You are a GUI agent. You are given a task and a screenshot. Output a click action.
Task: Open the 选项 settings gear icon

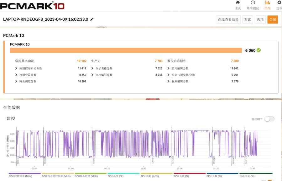point(279,3)
